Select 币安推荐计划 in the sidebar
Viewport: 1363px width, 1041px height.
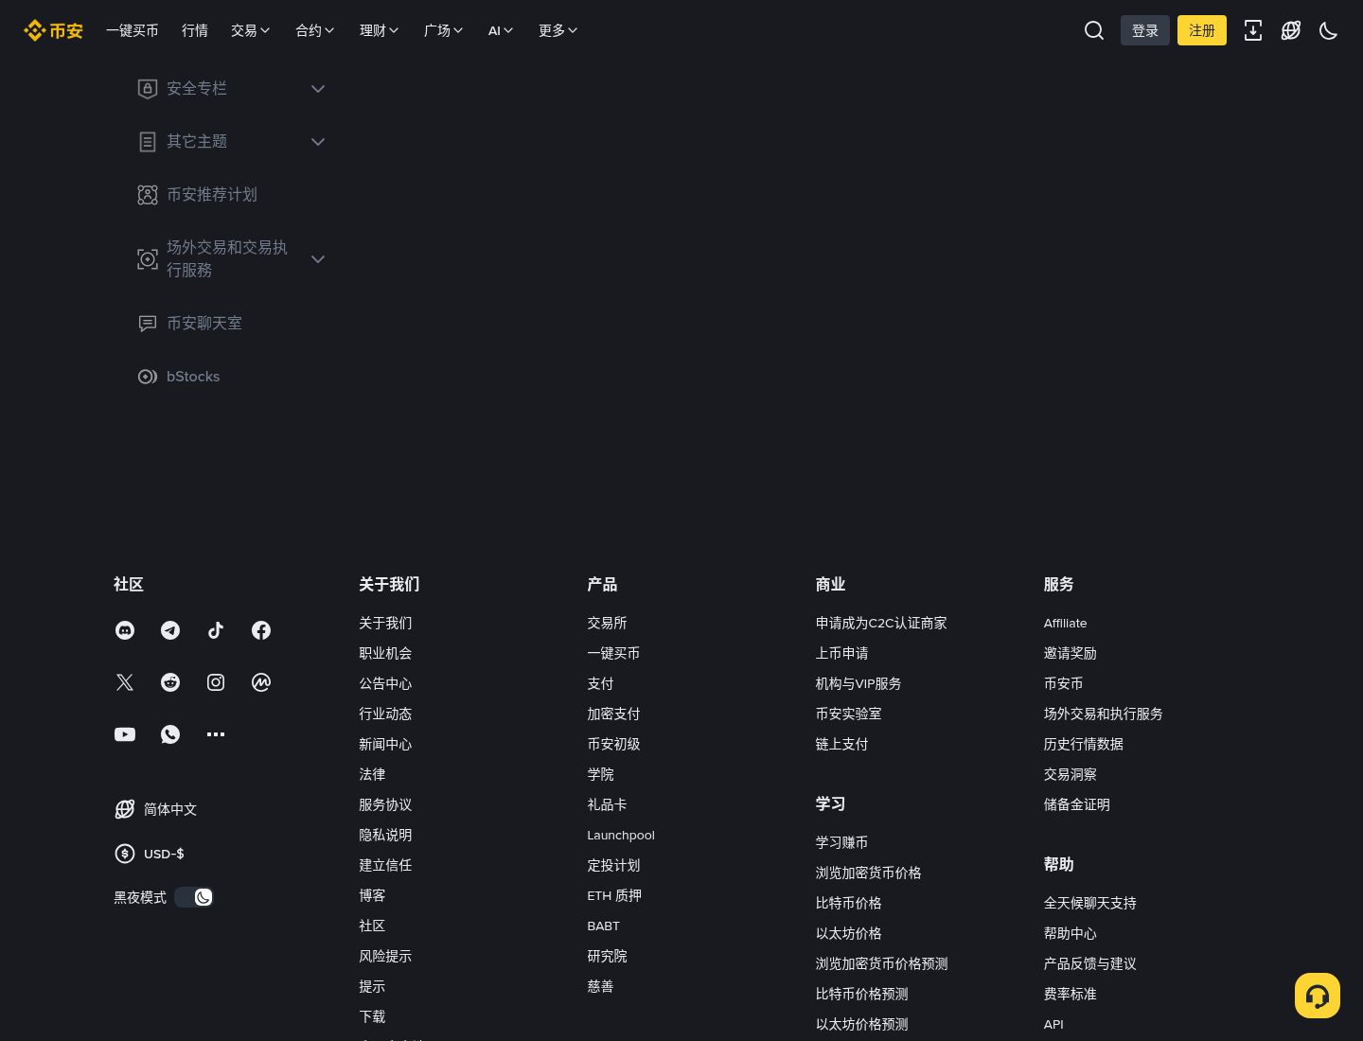[212, 195]
